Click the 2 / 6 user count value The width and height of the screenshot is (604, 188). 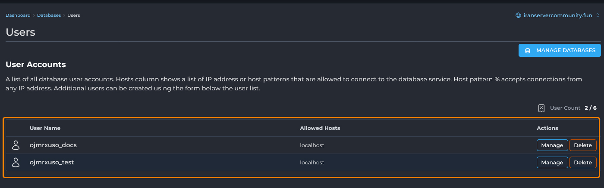click(x=591, y=108)
